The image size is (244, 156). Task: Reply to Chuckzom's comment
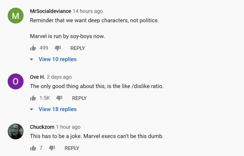72,148
